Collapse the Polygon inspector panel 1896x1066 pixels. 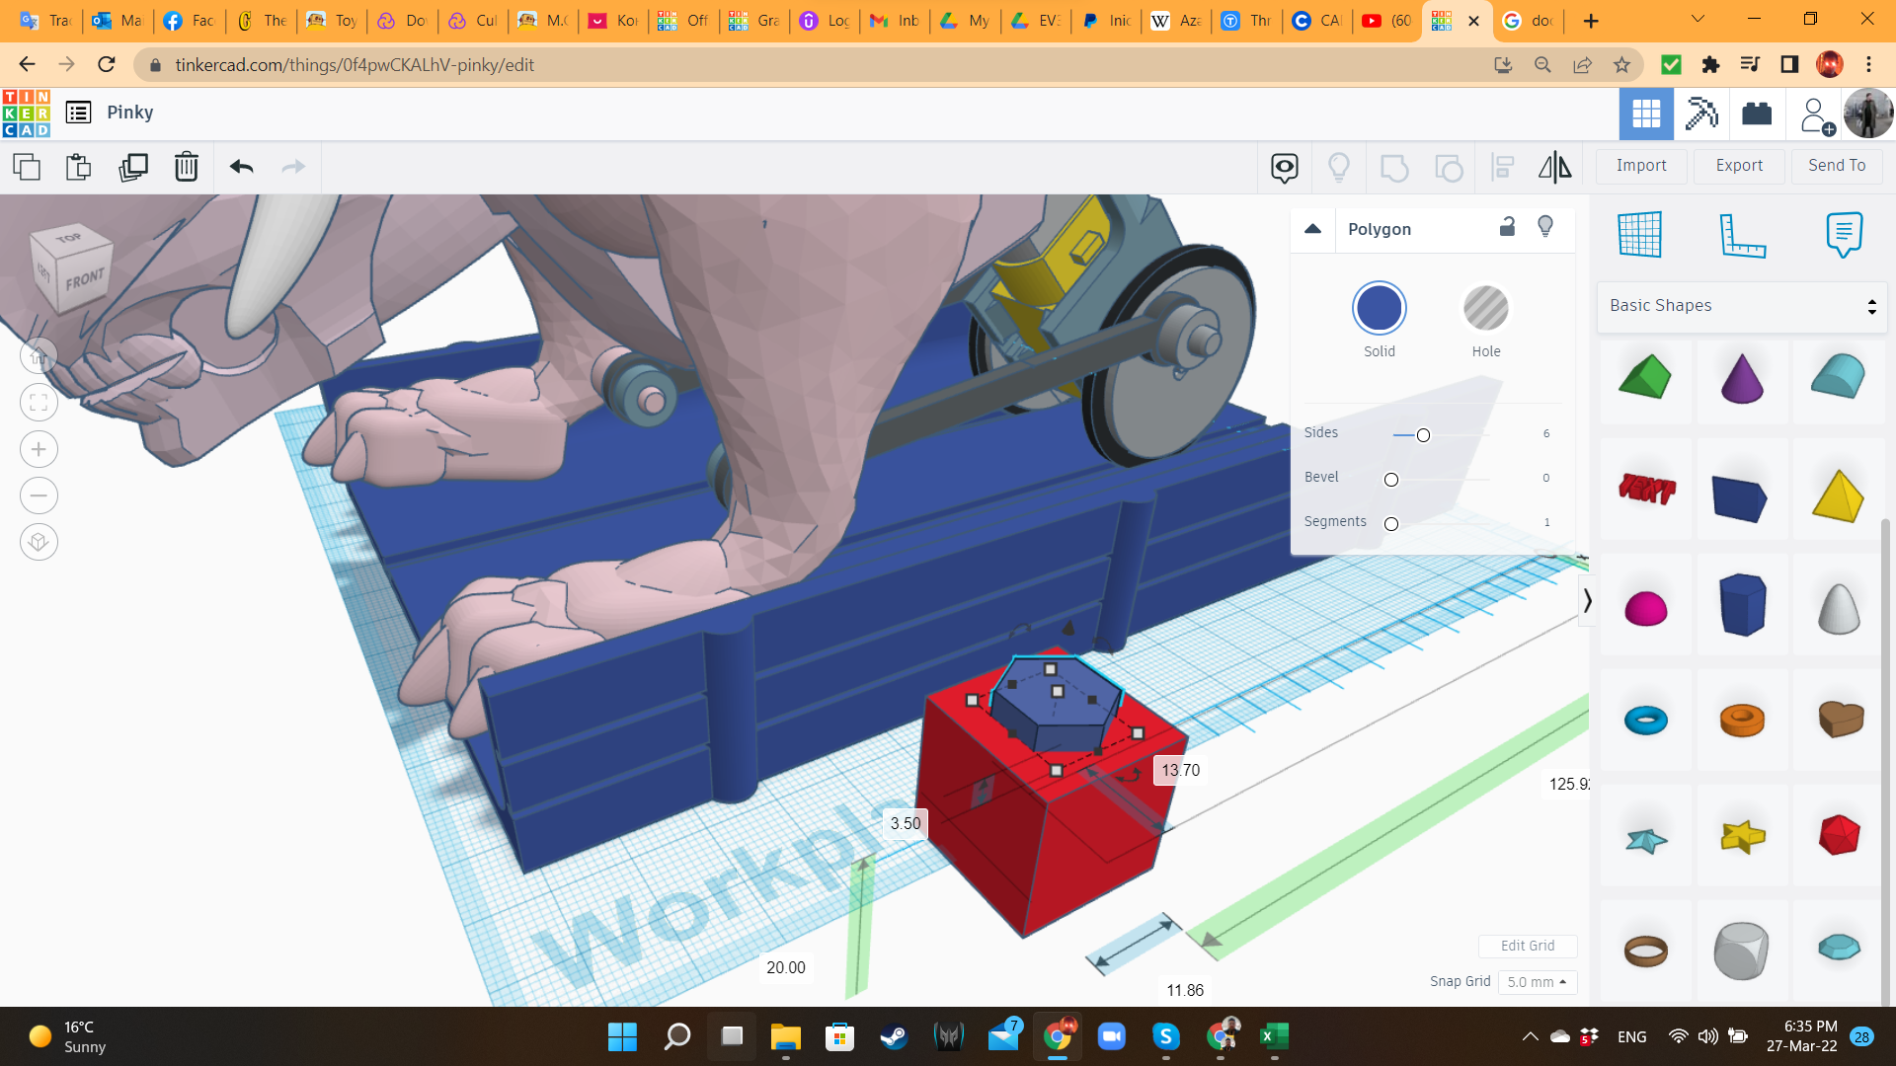(x=1312, y=229)
